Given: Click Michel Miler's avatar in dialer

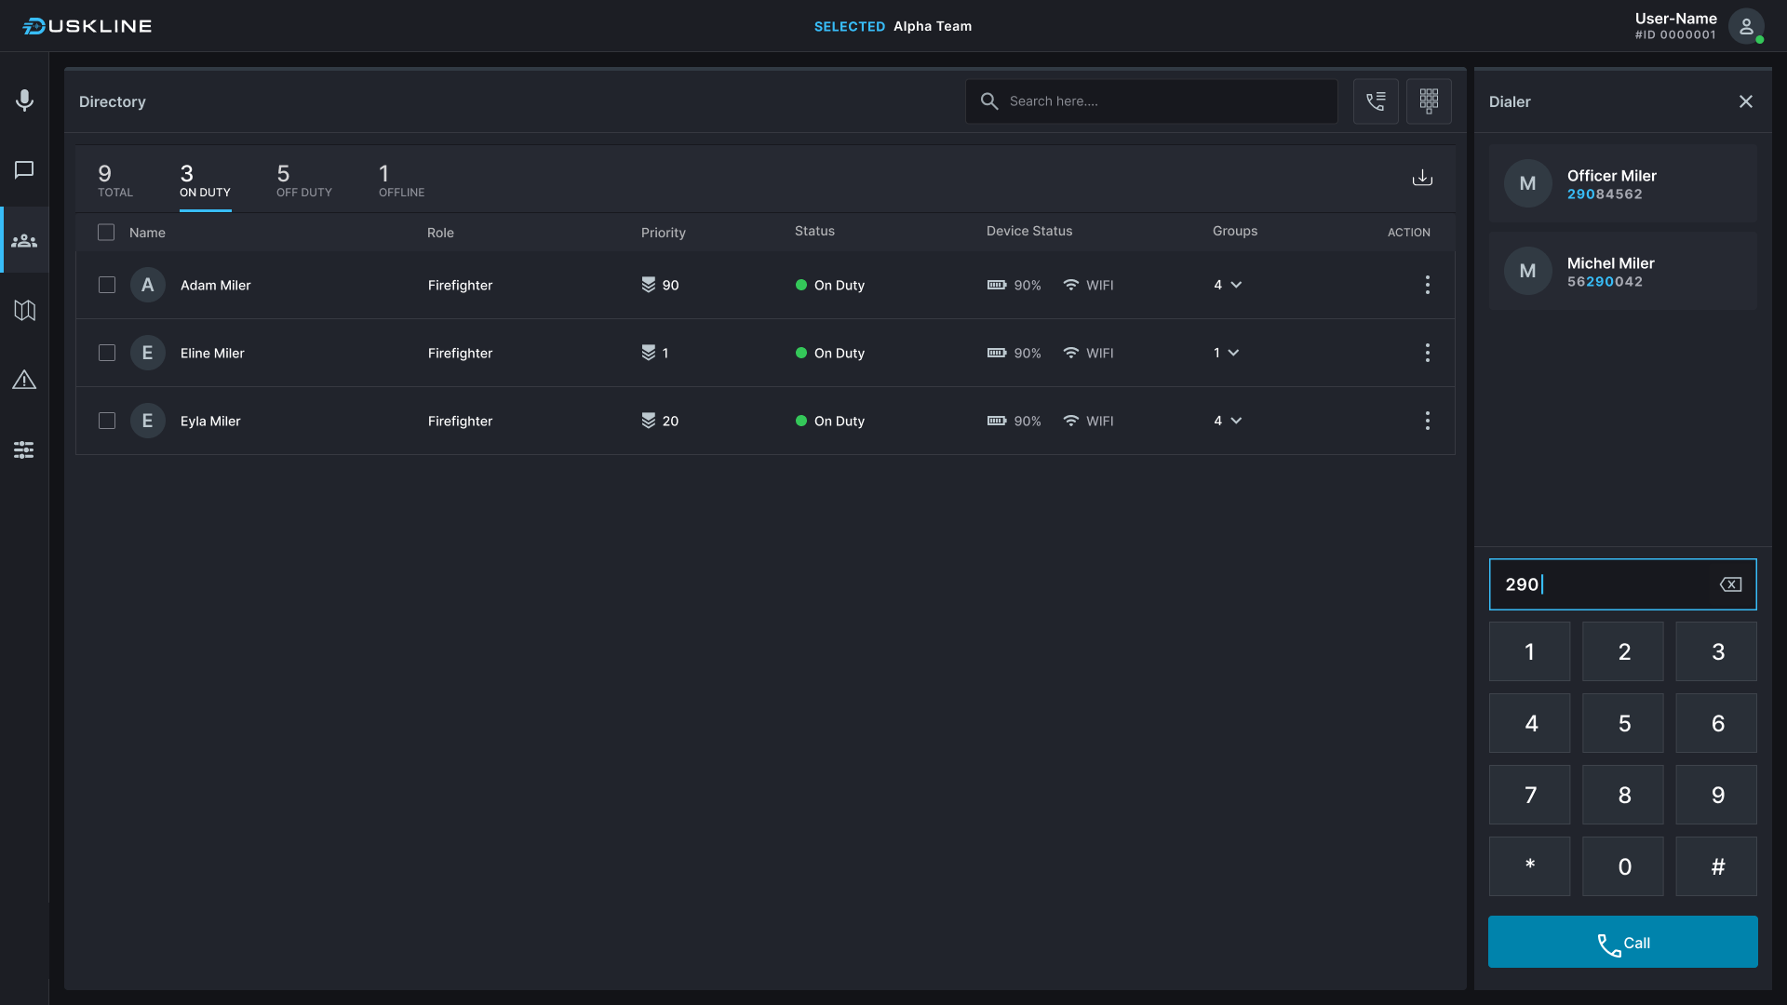Looking at the screenshot, I should point(1527,271).
